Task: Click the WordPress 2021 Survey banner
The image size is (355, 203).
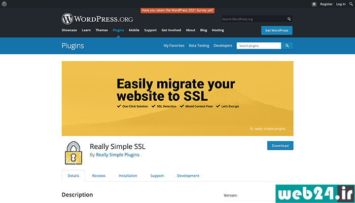Action: pyautogui.click(x=177, y=11)
